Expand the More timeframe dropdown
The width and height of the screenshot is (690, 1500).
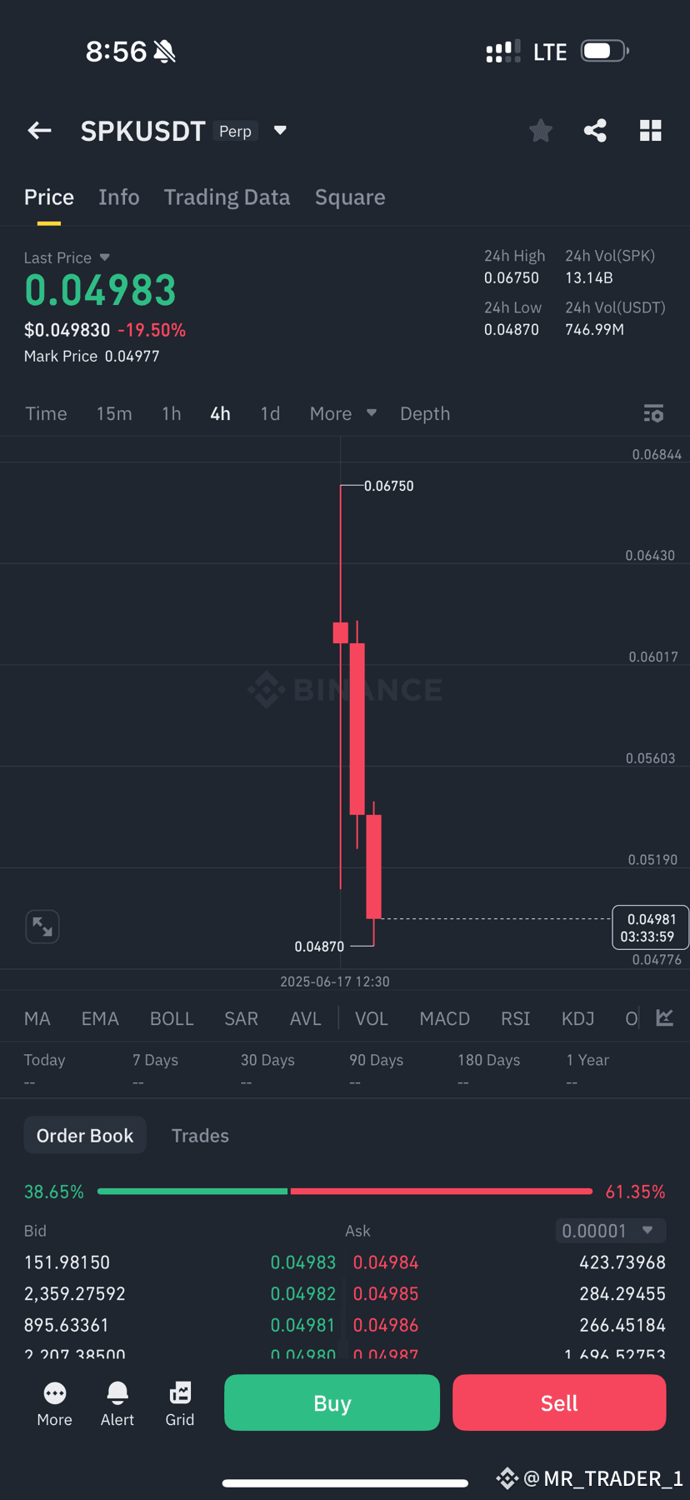pyautogui.click(x=342, y=413)
